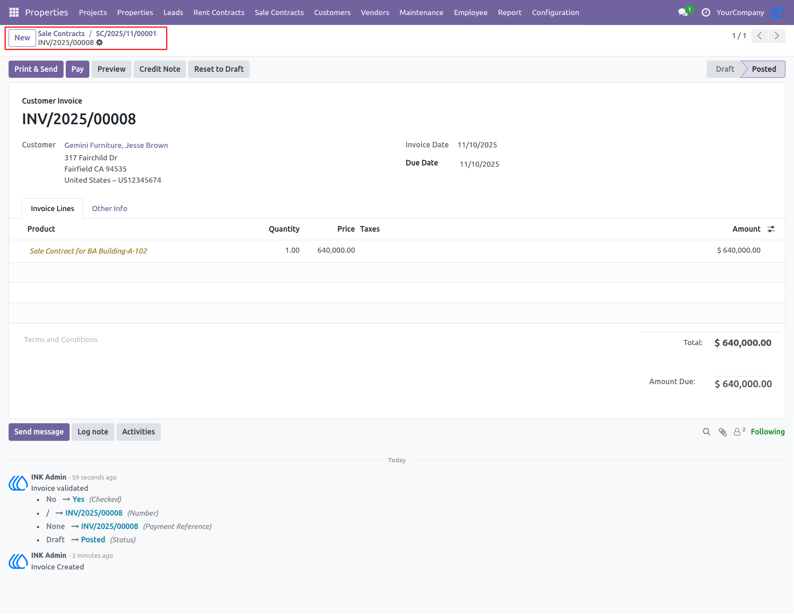The width and height of the screenshot is (794, 615).
Task: Click INK Admin avatar on Invoice validated
Action: (x=18, y=483)
